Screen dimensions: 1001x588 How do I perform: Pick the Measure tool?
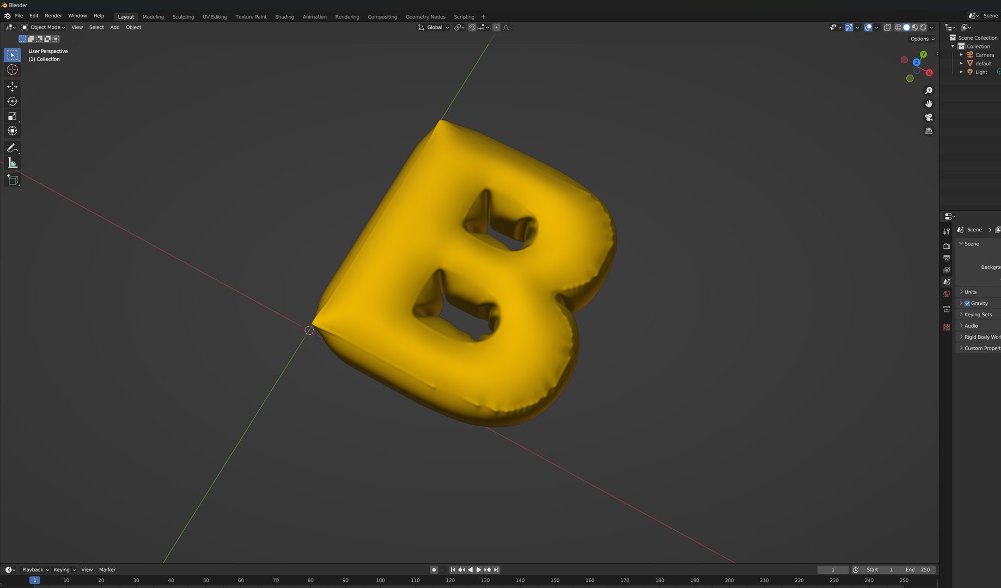tap(12, 163)
